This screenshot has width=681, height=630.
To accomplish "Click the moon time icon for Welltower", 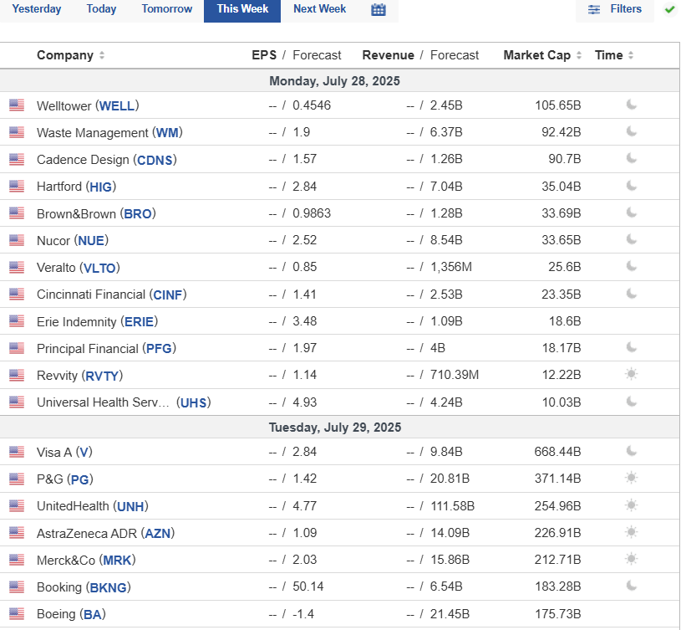I will (632, 105).
